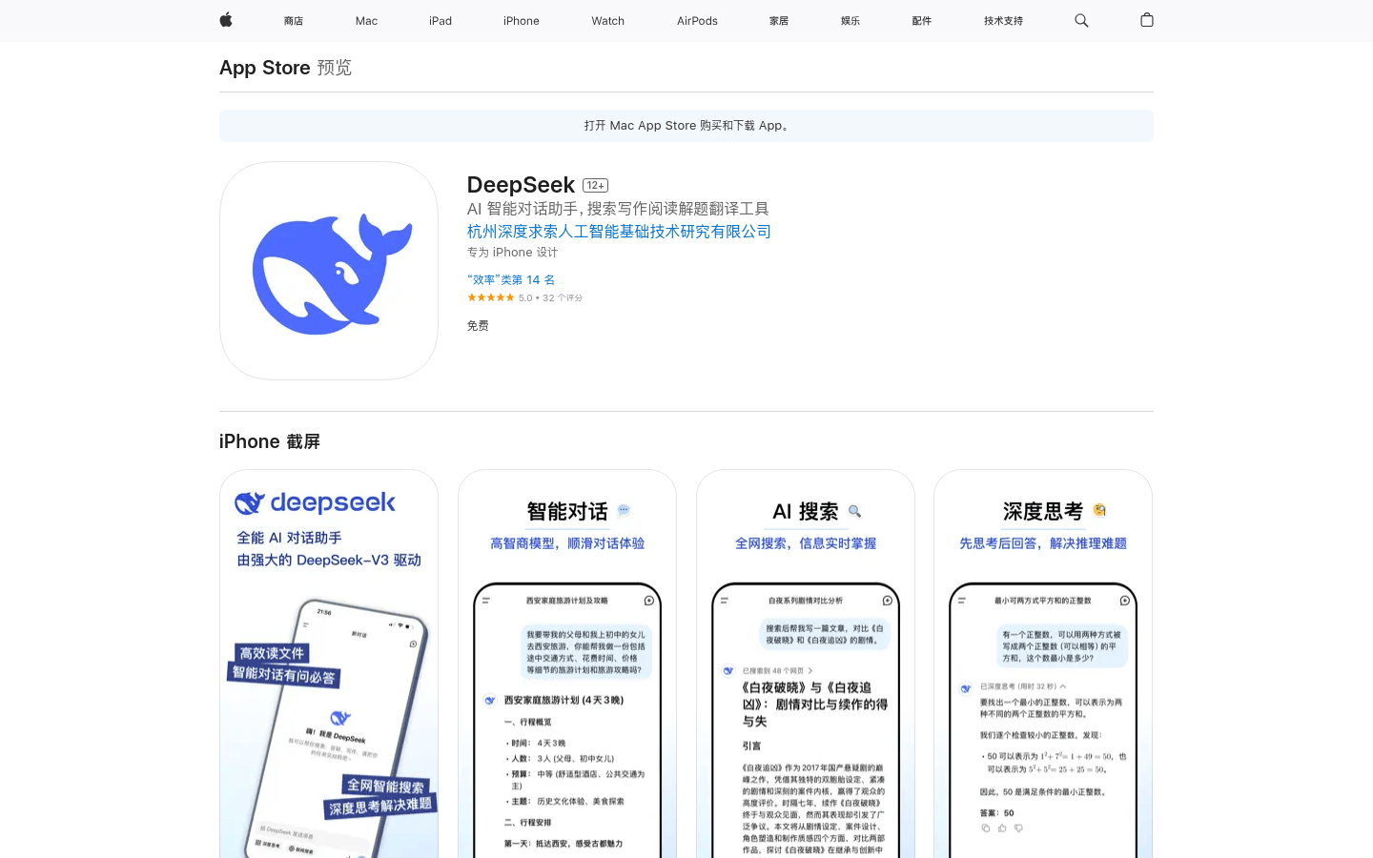Click the 12+ age rating badge
1373x858 pixels.
(x=596, y=185)
